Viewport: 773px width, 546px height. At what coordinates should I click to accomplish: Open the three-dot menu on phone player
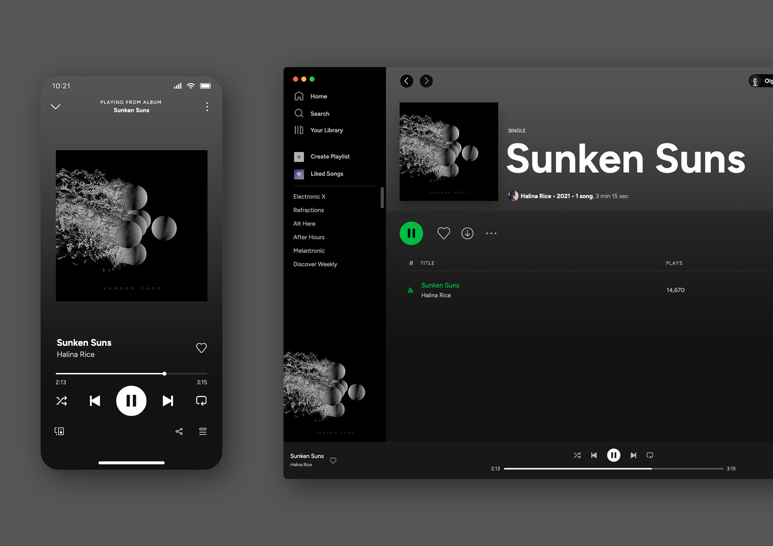(x=207, y=107)
